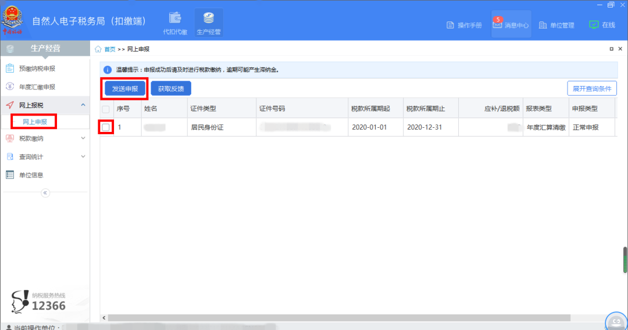Click the 税款缴纳 sidebar icon
This screenshot has width=628, height=330.
[x=10, y=138]
